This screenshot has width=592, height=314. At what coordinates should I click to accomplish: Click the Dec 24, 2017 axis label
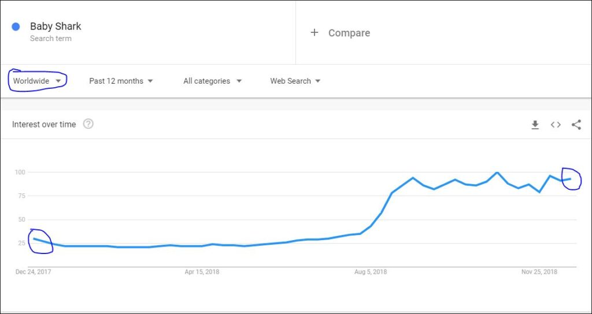33,272
